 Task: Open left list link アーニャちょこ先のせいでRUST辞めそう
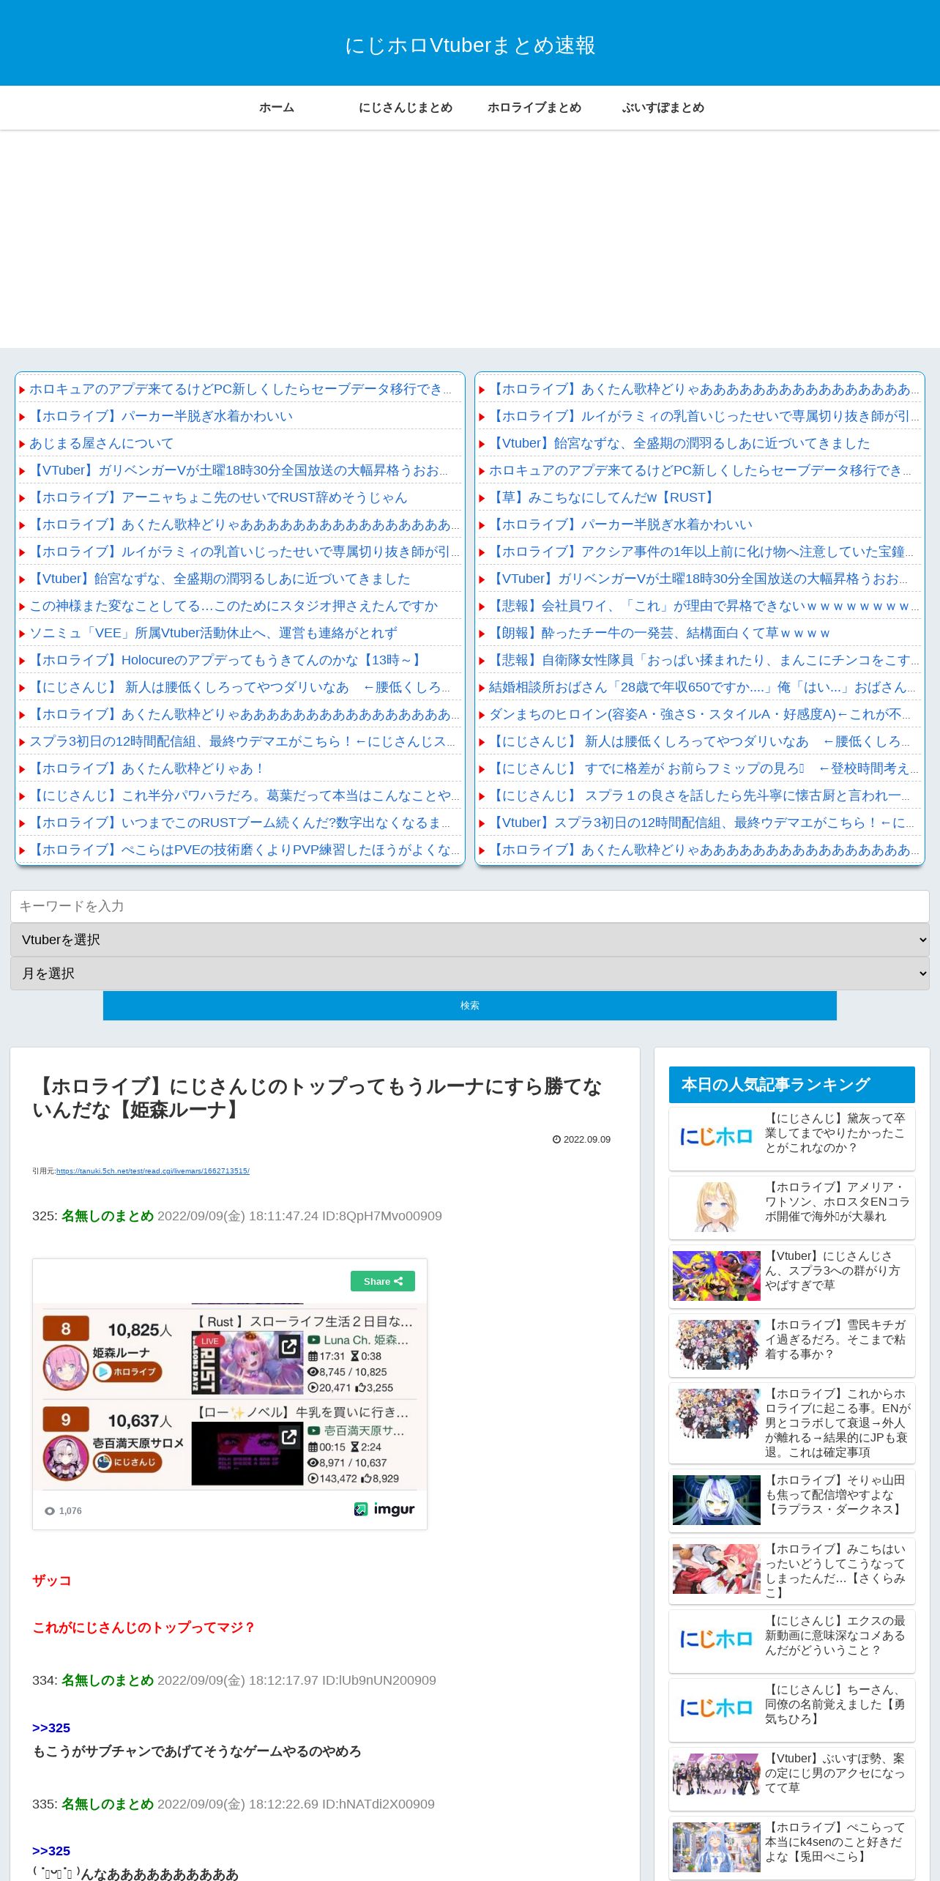click(218, 497)
